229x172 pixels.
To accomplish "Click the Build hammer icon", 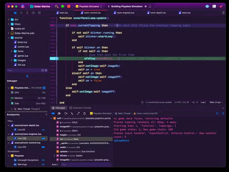I will pyautogui.click(x=57, y=6).
